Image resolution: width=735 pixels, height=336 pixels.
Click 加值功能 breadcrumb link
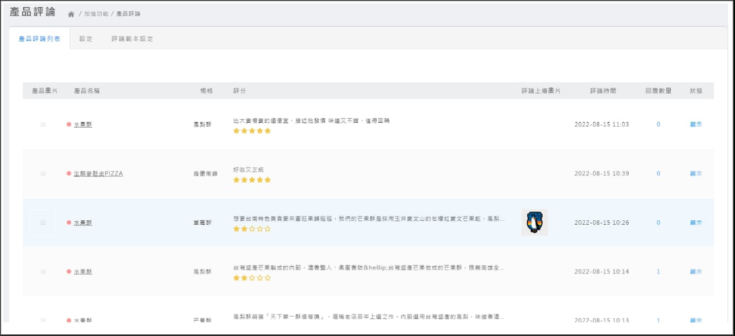pos(95,14)
